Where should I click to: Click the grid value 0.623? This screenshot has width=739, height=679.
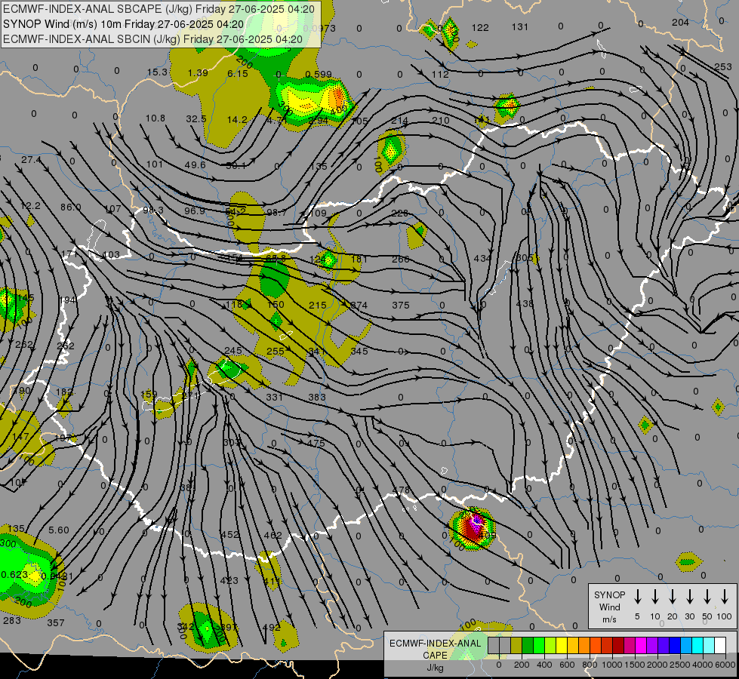(14, 574)
